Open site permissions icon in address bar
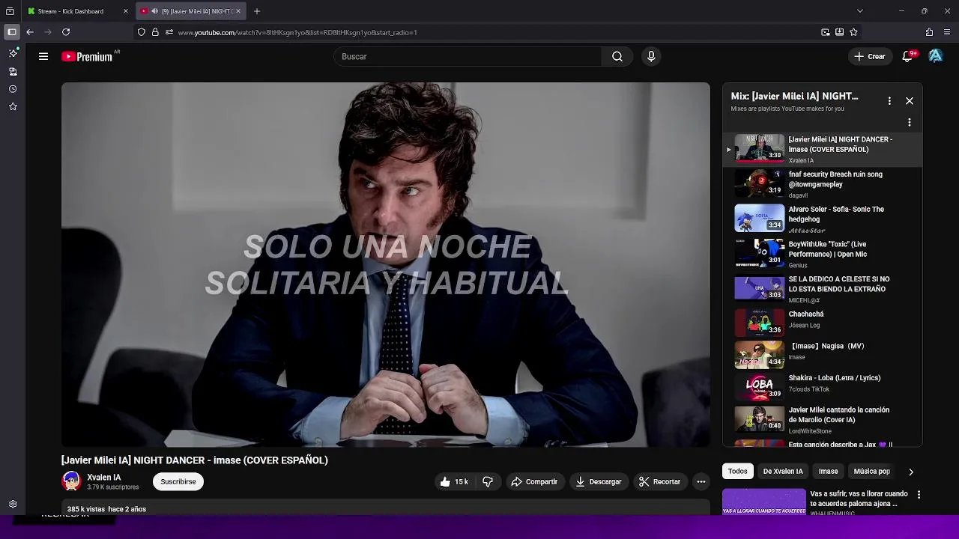This screenshot has height=539, width=959. coord(169,32)
